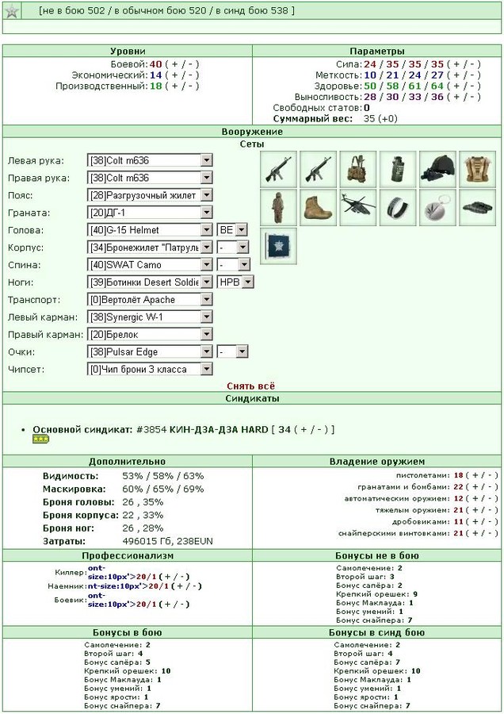Screen dimensions: 504x714
Task: Expand the Спина SWAT Camo dropdown
Action: coord(149,264)
